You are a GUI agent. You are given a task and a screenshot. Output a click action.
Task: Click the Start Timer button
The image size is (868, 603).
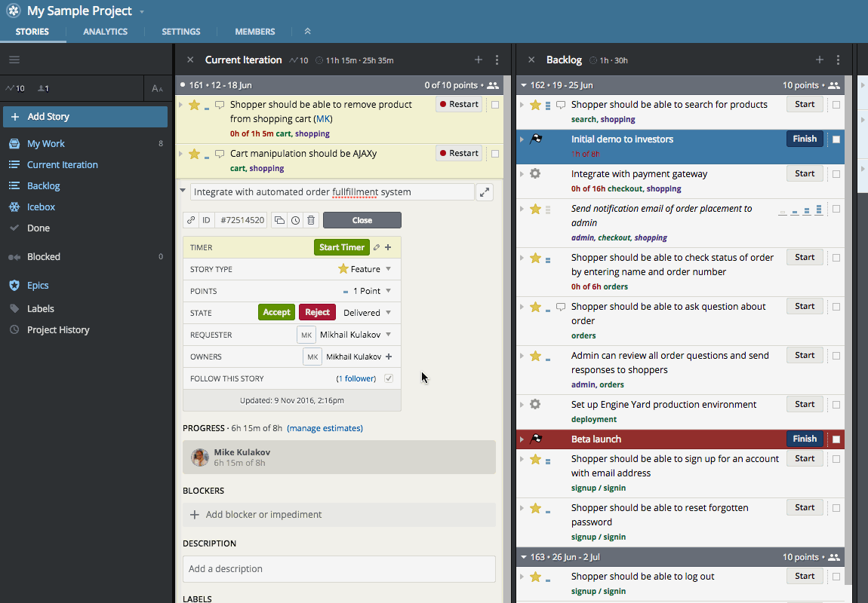342,247
